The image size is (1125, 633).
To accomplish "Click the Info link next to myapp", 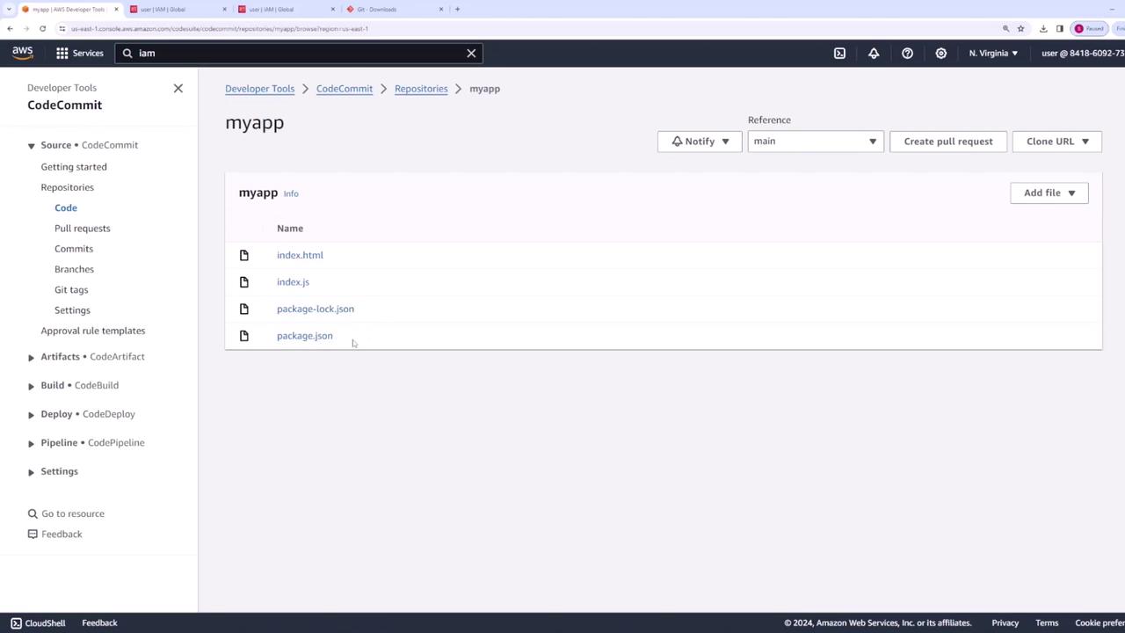I will [291, 193].
